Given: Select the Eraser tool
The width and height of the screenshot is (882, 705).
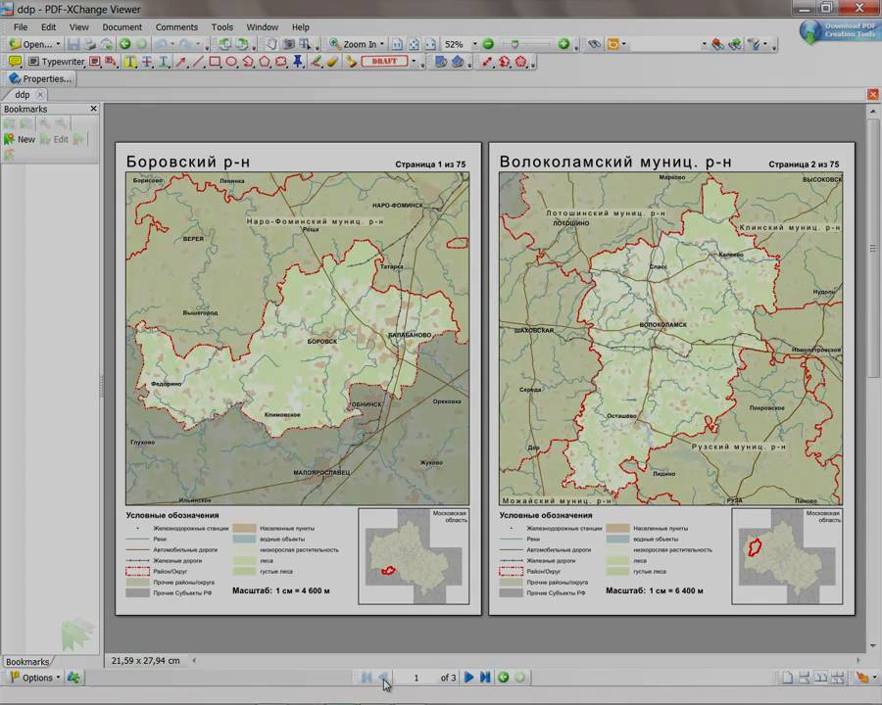Looking at the screenshot, I should click(332, 62).
